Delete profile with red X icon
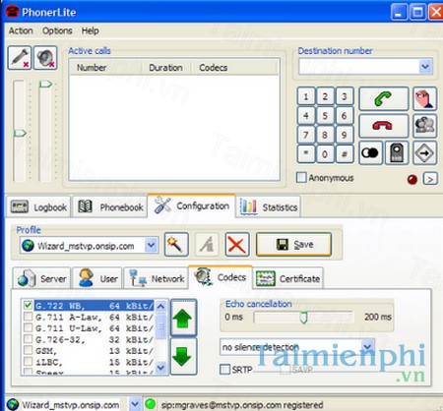 pyautogui.click(x=237, y=245)
